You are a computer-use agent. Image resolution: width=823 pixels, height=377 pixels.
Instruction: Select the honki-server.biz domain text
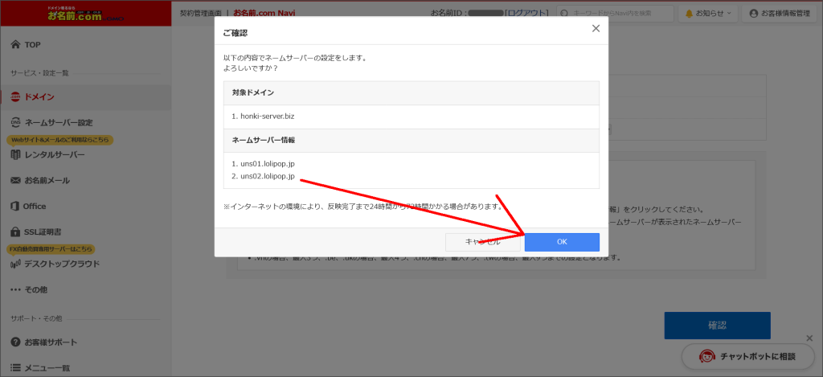pyautogui.click(x=267, y=117)
